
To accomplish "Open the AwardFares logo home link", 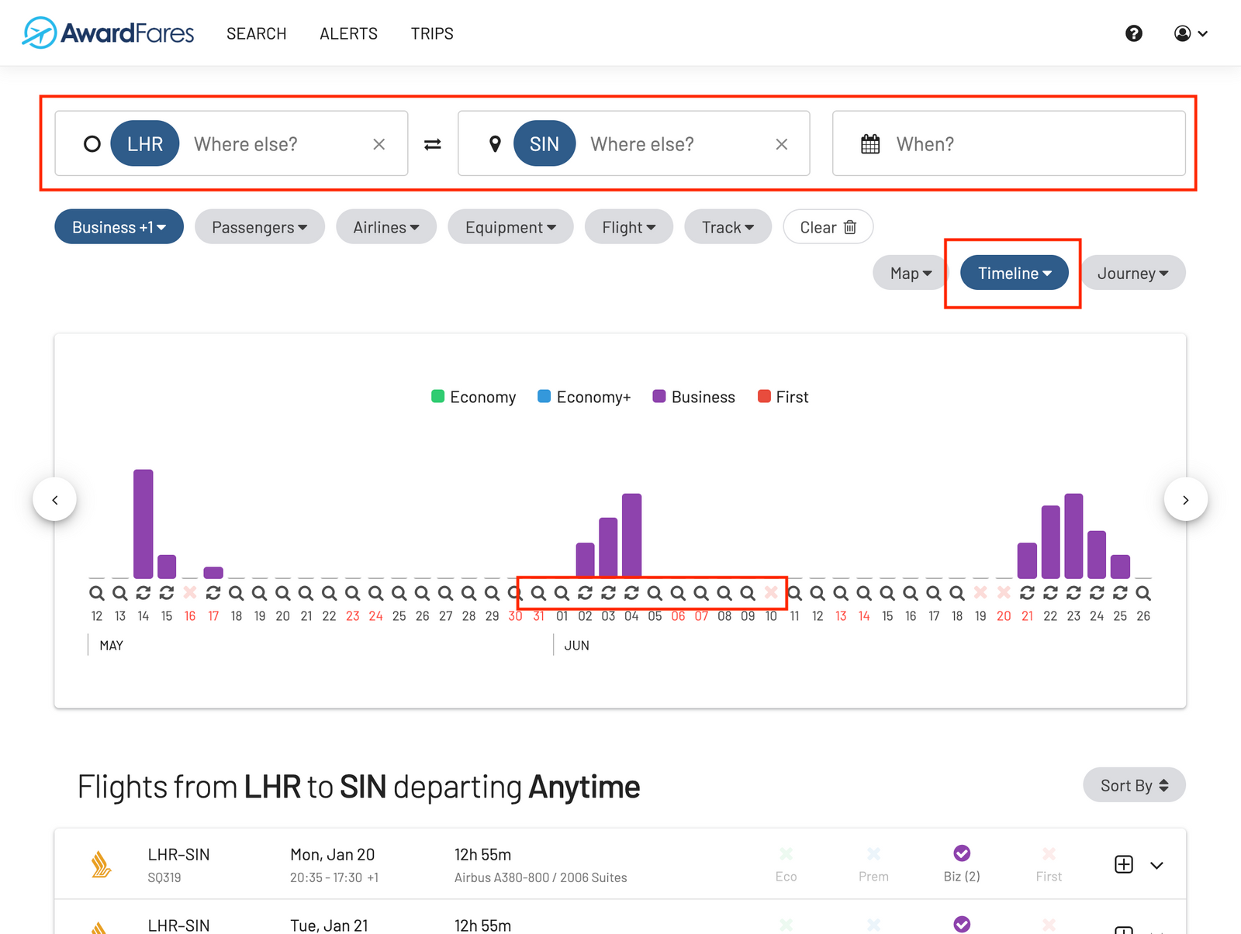I will point(108,33).
